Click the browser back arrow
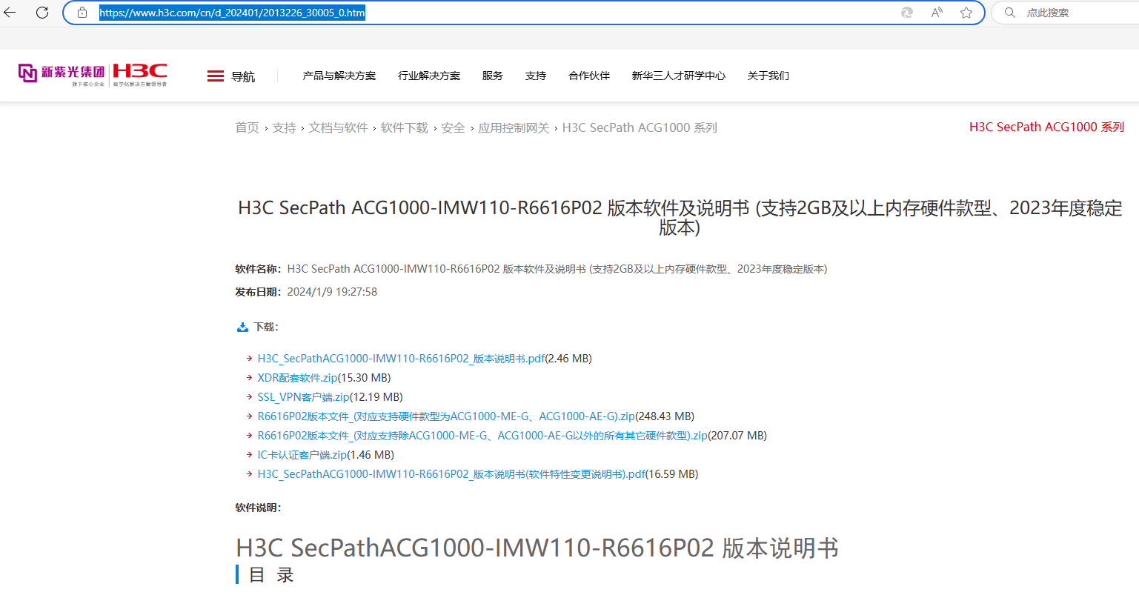The image size is (1139, 595). tap(10, 13)
